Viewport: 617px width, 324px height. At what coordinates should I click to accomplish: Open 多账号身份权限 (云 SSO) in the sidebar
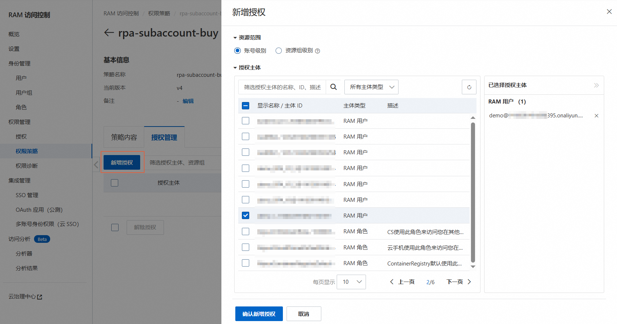click(x=47, y=224)
